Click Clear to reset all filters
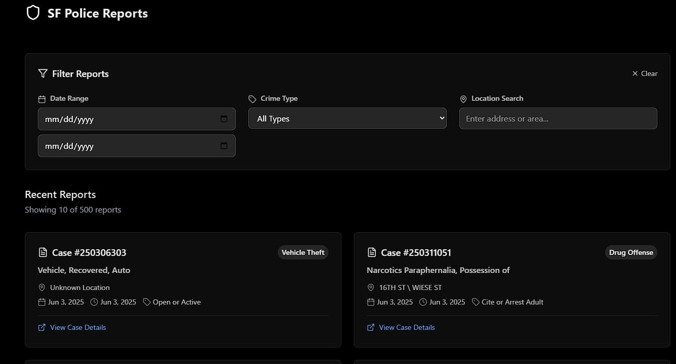This screenshot has width=676, height=364. click(x=649, y=73)
